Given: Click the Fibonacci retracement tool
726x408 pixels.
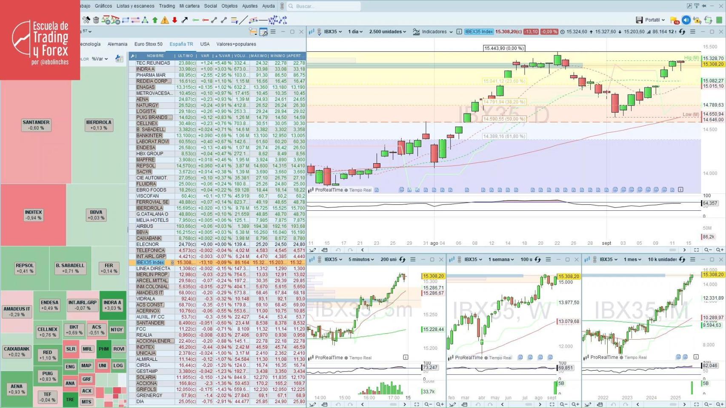Looking at the screenshot, I should 234,20.
